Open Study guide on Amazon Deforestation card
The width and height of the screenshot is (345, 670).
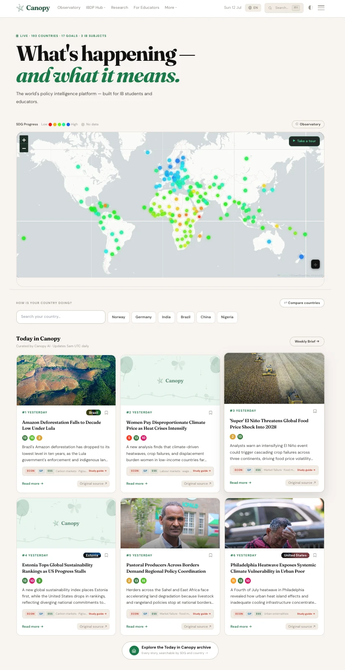tap(98, 471)
